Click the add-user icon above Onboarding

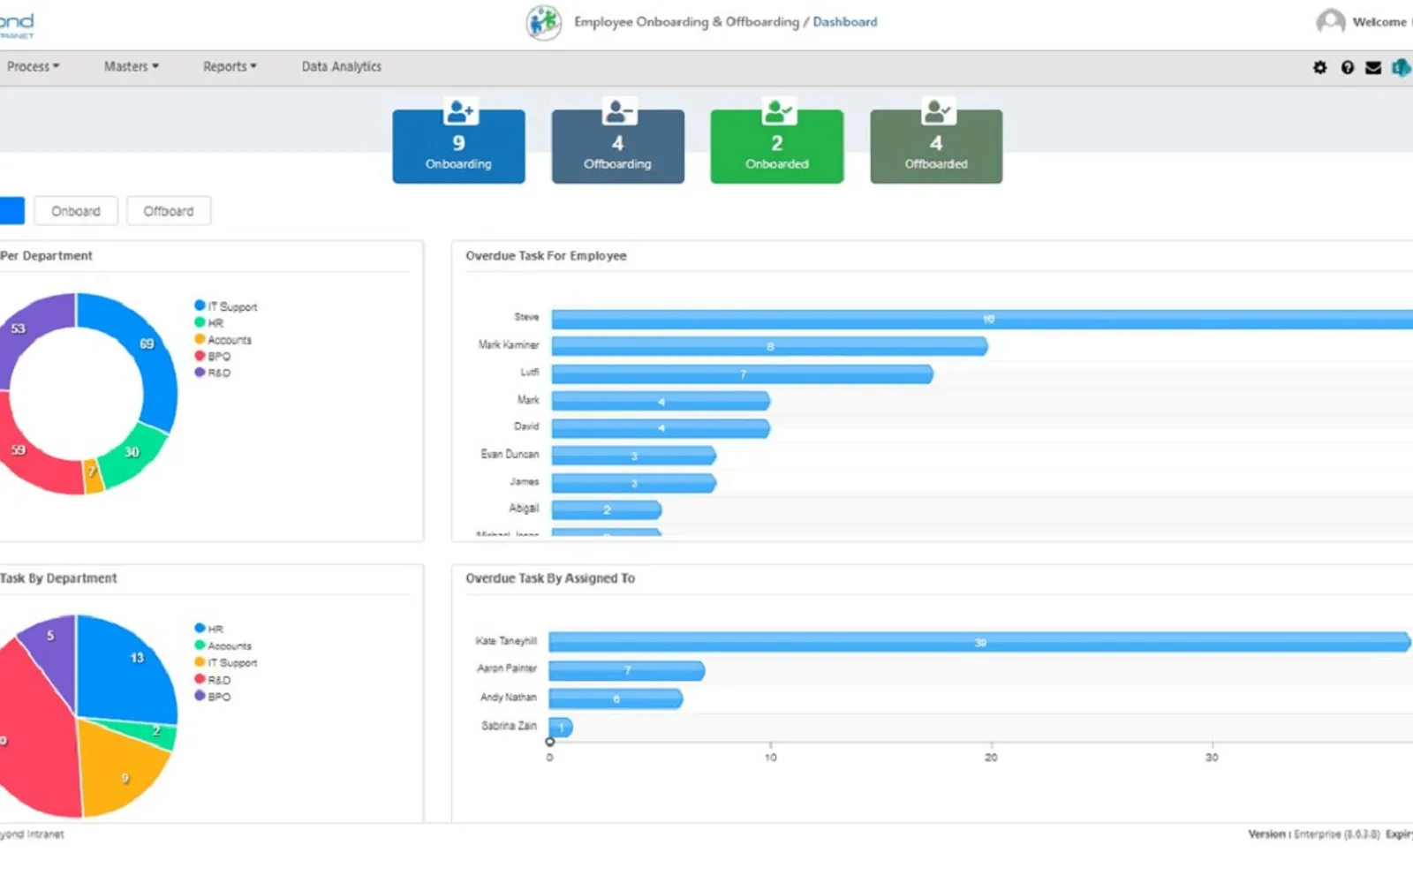pyautogui.click(x=460, y=111)
